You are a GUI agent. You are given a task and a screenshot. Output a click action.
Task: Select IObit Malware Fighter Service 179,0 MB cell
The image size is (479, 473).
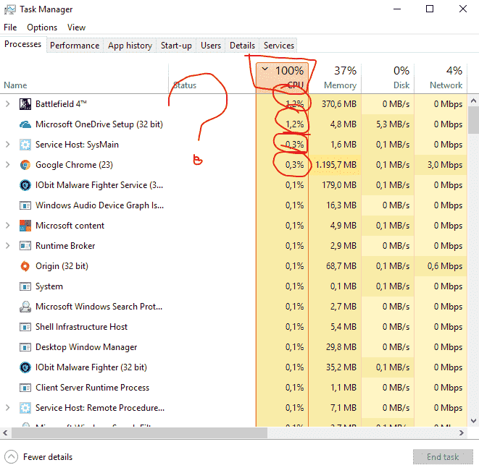[335, 185]
